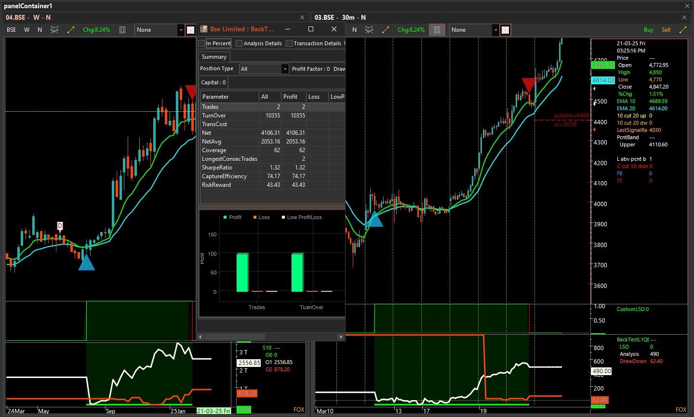694x417 pixels.
Task: Open the gear settings icon in 03.BSE toolbar
Action: click(x=505, y=30)
